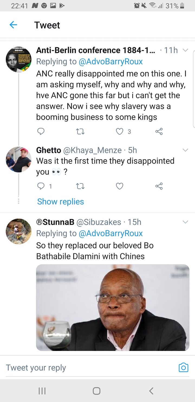Retweet Ghetto's tweet
This screenshot has width=195, height=402.
(x=80, y=186)
